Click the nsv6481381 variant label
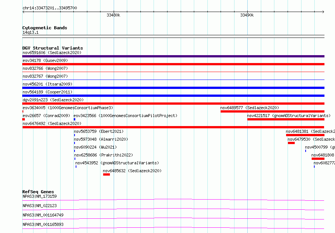 point(310,131)
